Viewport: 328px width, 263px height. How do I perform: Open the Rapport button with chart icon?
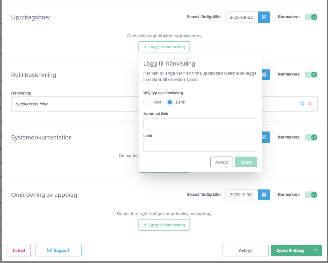(58, 250)
